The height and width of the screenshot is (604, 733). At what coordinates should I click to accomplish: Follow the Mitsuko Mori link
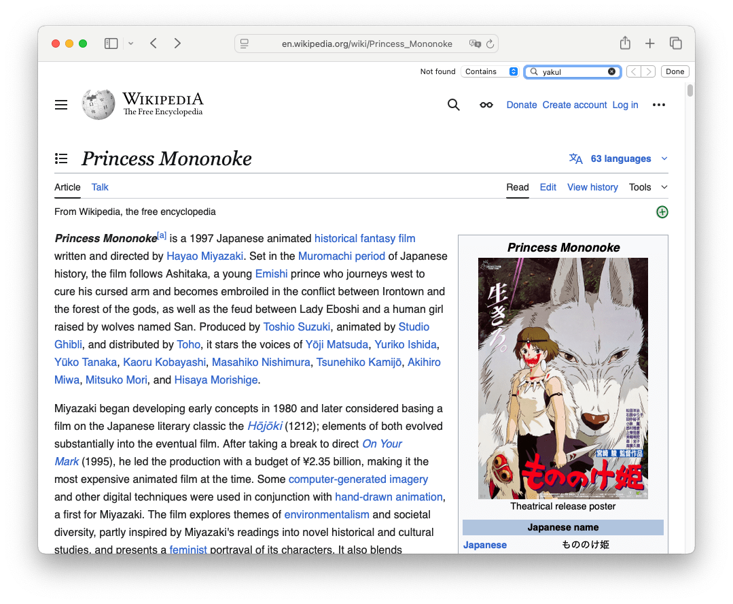pyautogui.click(x=116, y=380)
